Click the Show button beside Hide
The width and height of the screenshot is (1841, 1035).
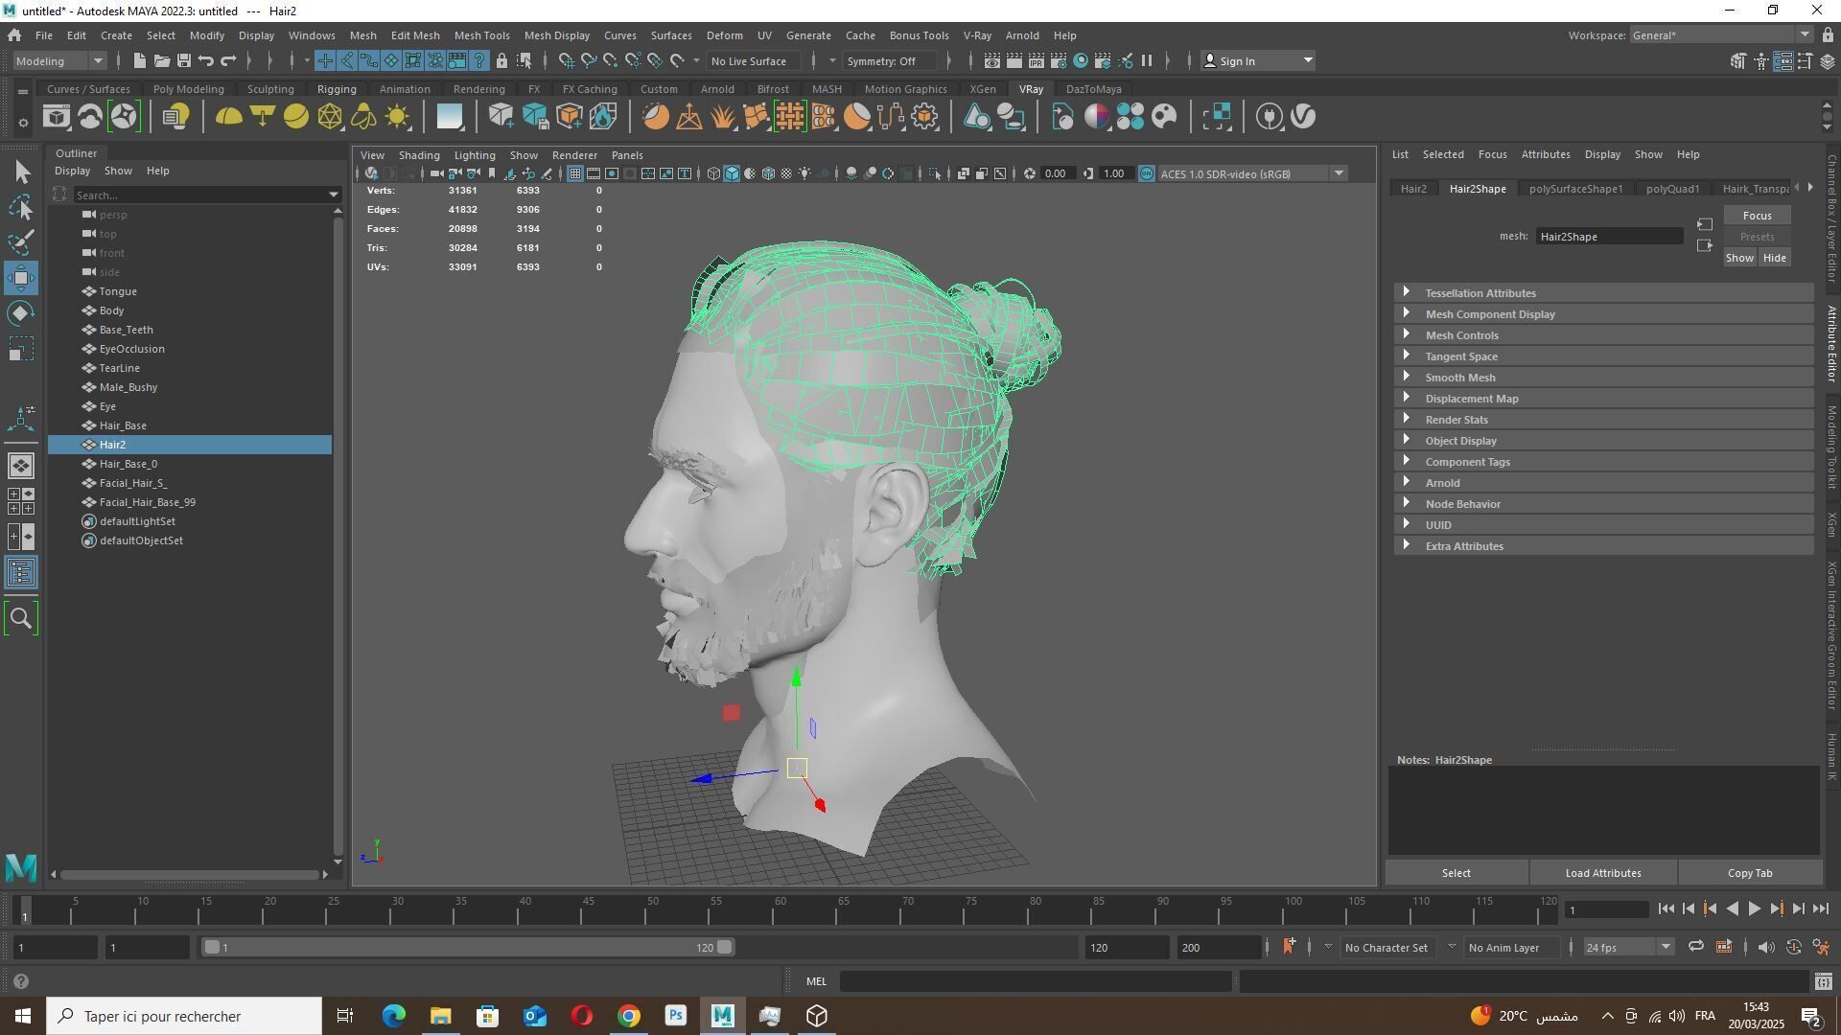[1739, 258]
